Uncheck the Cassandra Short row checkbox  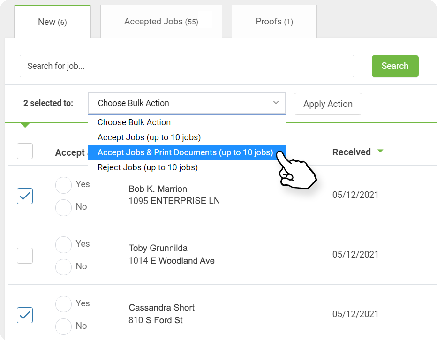click(25, 315)
